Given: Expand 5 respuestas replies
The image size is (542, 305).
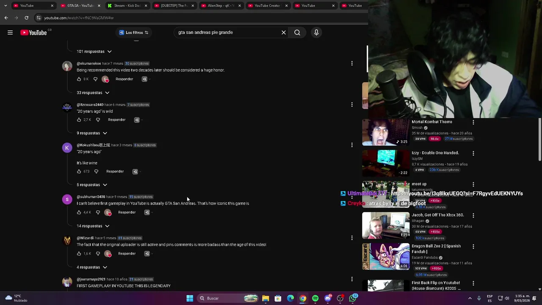Looking at the screenshot, I should click(x=92, y=185).
